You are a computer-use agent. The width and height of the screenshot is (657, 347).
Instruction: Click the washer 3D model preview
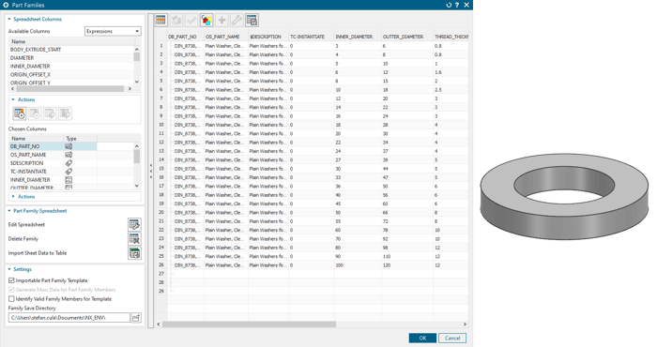click(x=564, y=196)
